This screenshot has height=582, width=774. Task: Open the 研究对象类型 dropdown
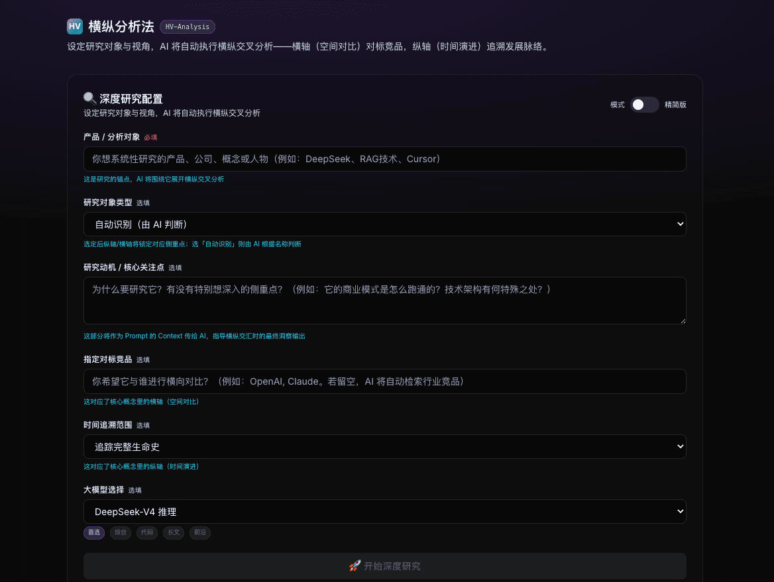coord(384,224)
